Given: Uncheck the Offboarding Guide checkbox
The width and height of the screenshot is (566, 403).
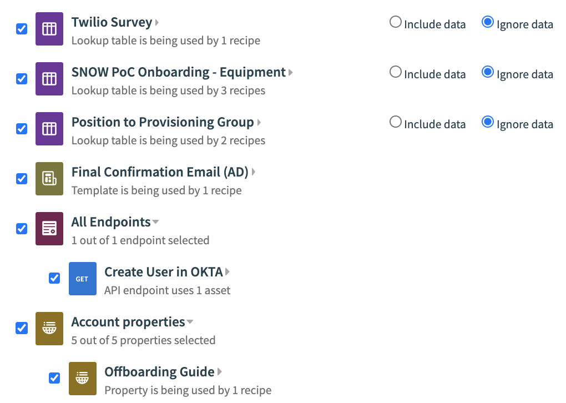Looking at the screenshot, I should tap(54, 378).
